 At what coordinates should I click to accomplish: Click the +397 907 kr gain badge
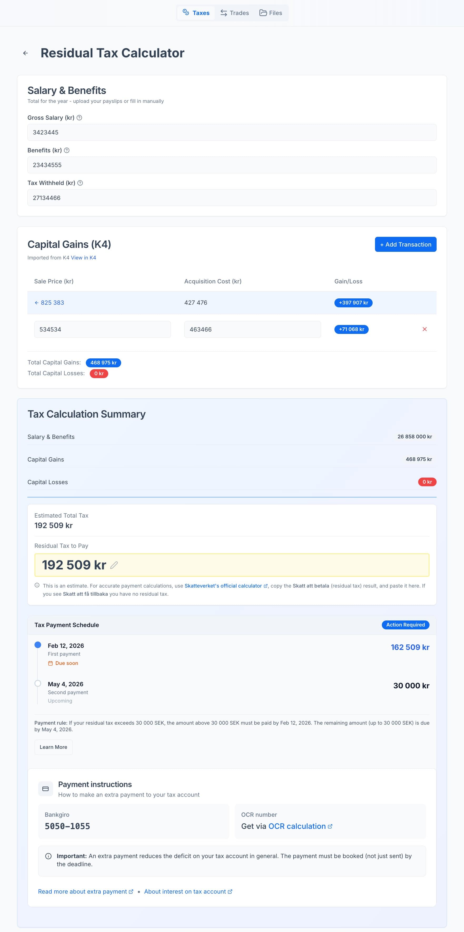[353, 303]
